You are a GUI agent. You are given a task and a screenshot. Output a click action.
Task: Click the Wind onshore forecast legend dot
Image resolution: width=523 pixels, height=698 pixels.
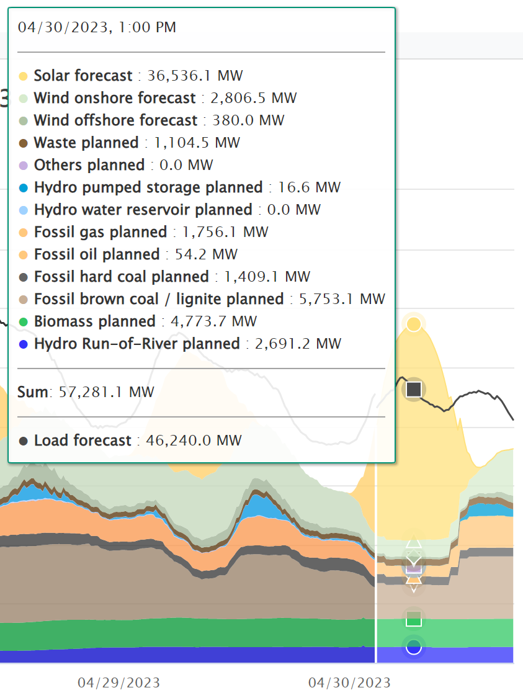pos(23,99)
